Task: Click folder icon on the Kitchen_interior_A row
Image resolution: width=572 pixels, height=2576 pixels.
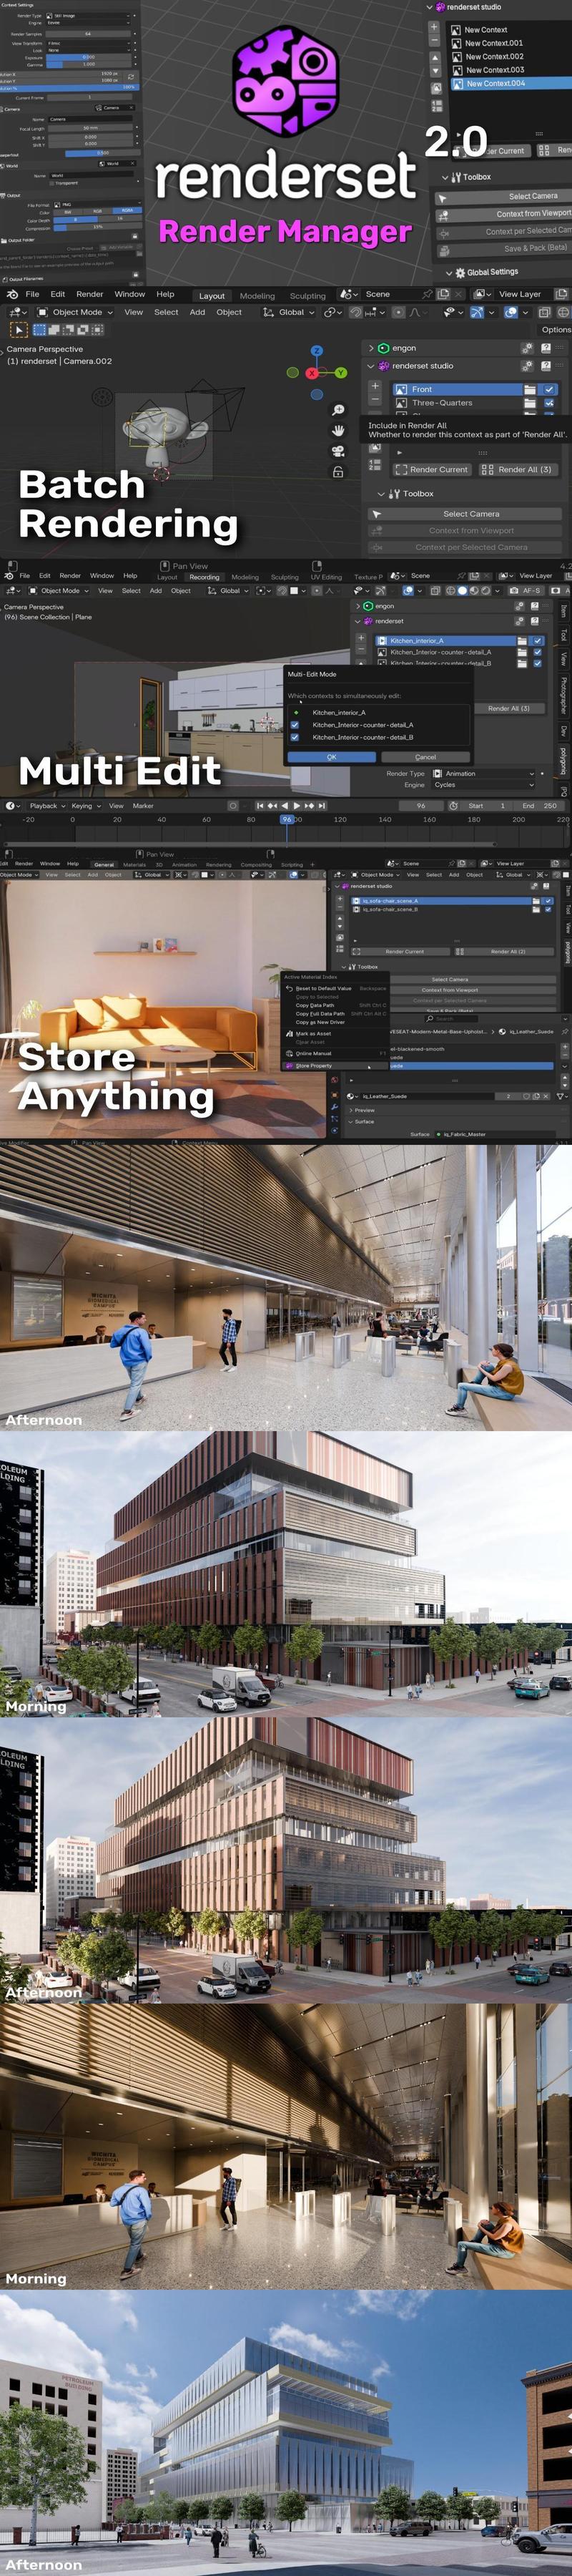Action: tap(522, 640)
